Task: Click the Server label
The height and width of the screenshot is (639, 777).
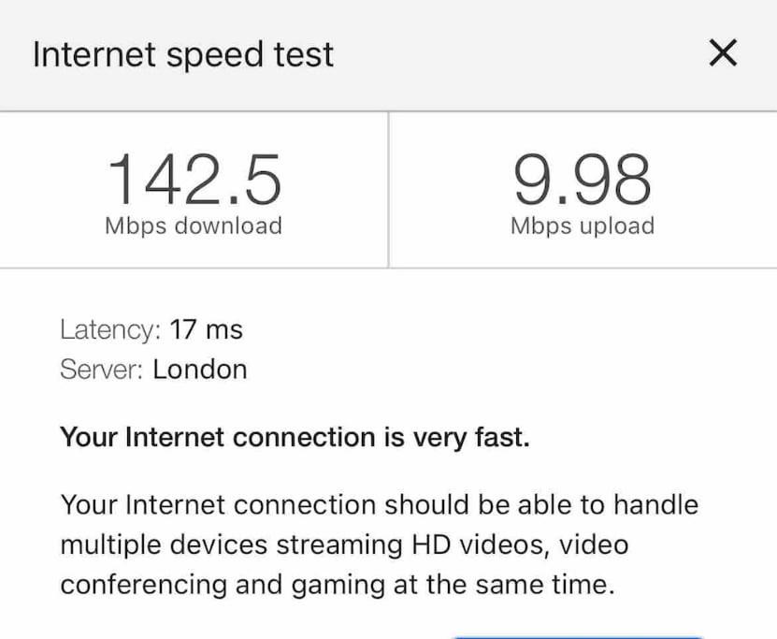Action: (x=102, y=370)
